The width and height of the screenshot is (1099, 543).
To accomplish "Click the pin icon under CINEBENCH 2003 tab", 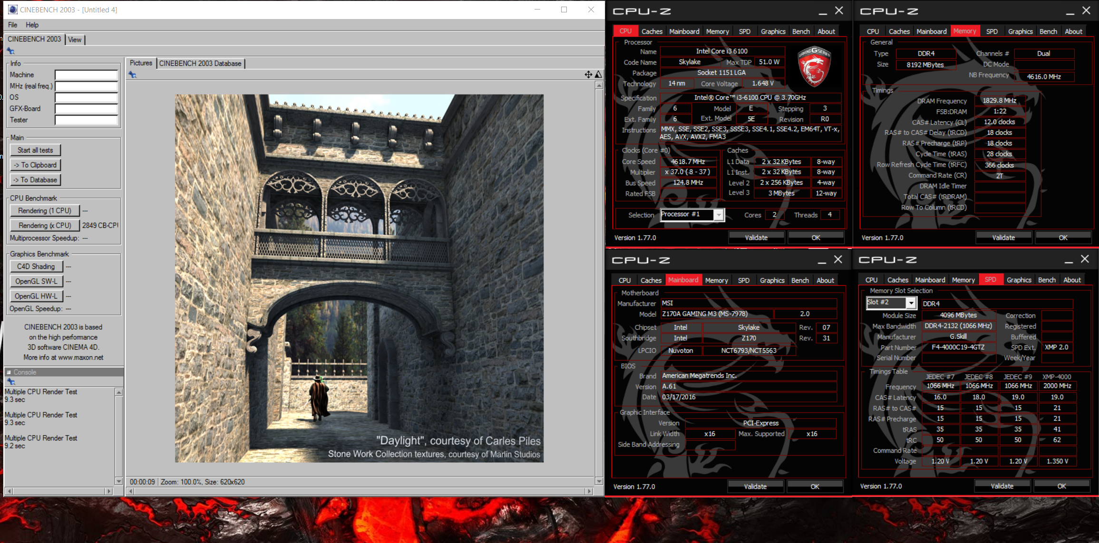I will 11,51.
